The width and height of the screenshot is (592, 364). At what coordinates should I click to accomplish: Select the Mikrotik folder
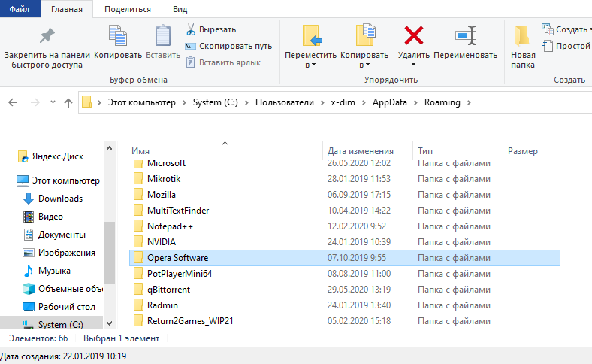point(345,179)
